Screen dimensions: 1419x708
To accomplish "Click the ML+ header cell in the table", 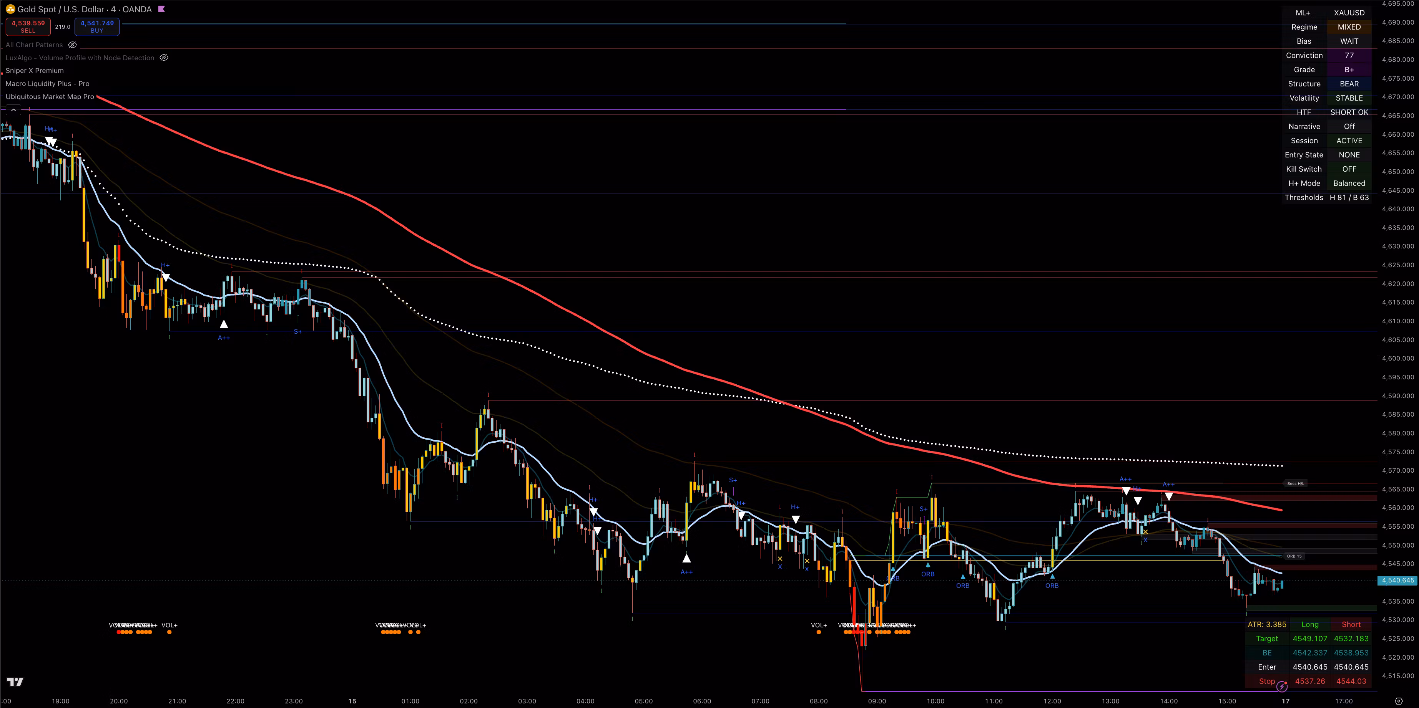I will click(x=1303, y=13).
